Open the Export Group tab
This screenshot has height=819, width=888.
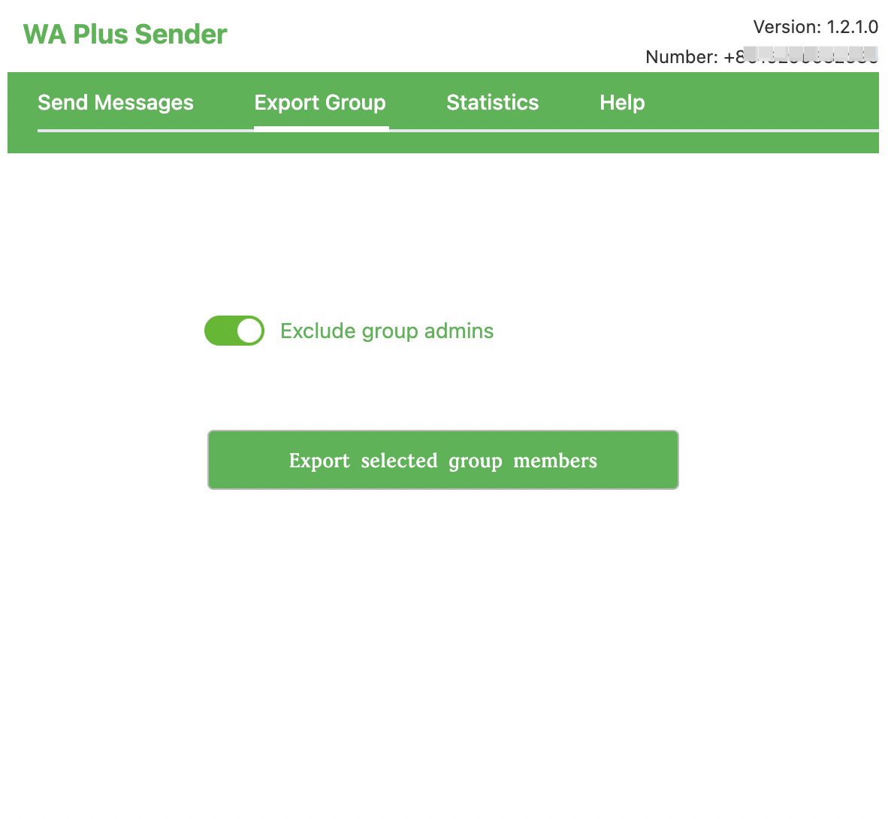click(320, 102)
